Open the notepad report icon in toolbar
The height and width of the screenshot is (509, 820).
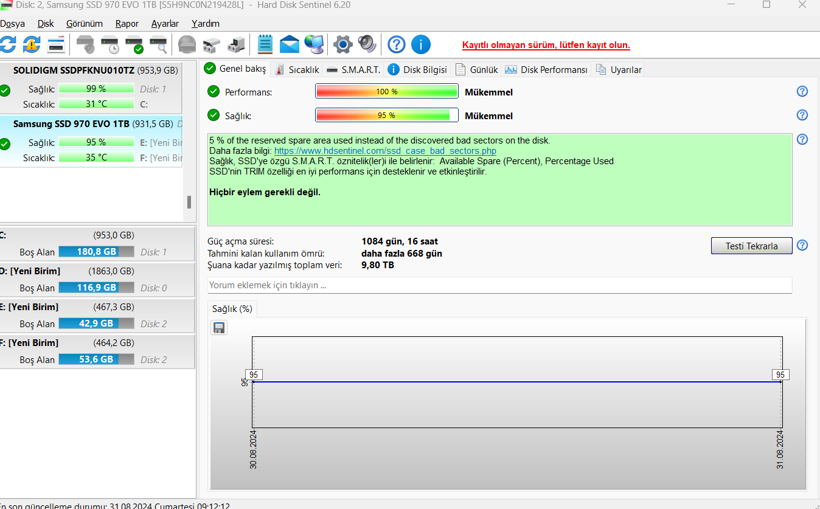(x=265, y=44)
